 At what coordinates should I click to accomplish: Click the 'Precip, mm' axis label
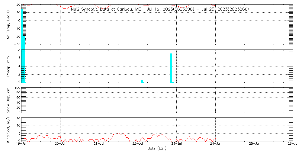point(8,66)
